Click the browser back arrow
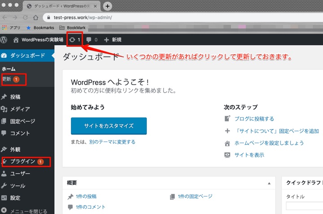 point(5,17)
